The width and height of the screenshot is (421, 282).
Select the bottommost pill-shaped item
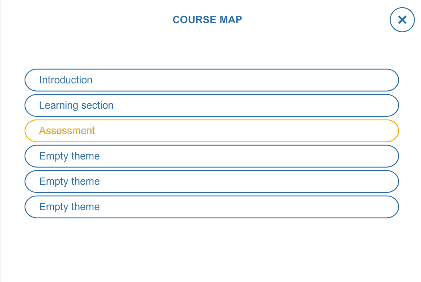pyautogui.click(x=211, y=207)
